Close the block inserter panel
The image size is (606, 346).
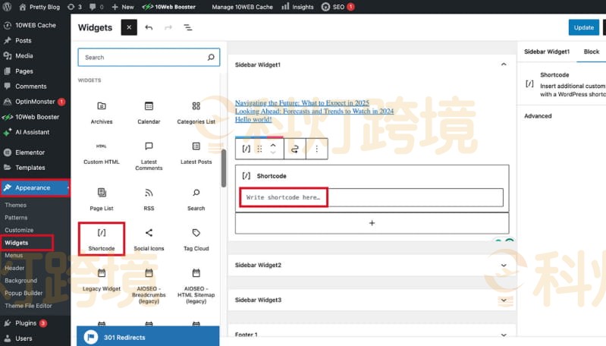click(129, 27)
